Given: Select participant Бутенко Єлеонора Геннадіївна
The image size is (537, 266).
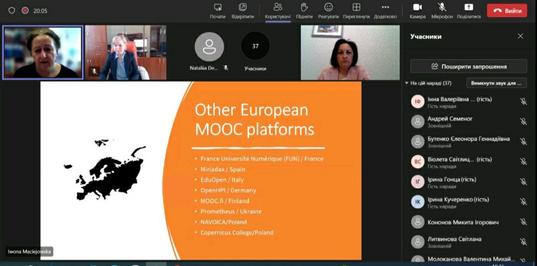Looking at the screenshot, I should point(468,142).
